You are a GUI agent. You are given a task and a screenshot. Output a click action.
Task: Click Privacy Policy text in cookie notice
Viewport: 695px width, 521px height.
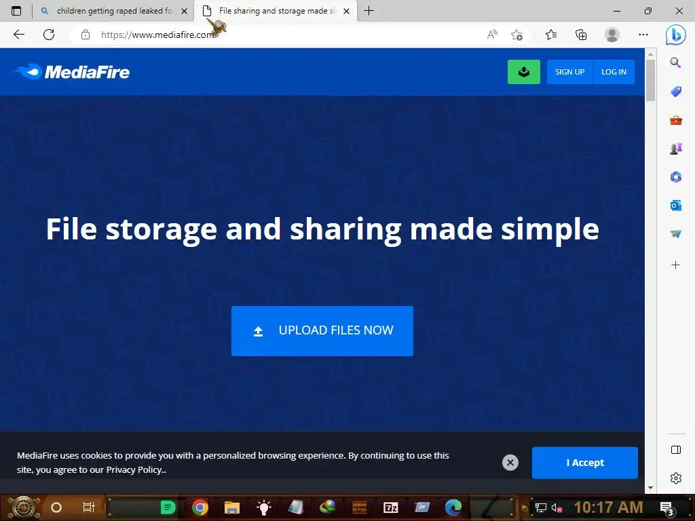[x=134, y=470]
